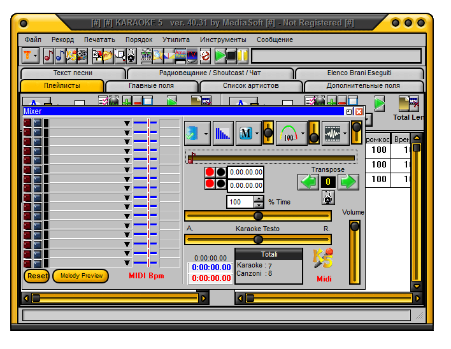Open dropdown arrow beside the tempo gauge
Image resolution: width=451 pixels, height=349 pixels.
303,133
